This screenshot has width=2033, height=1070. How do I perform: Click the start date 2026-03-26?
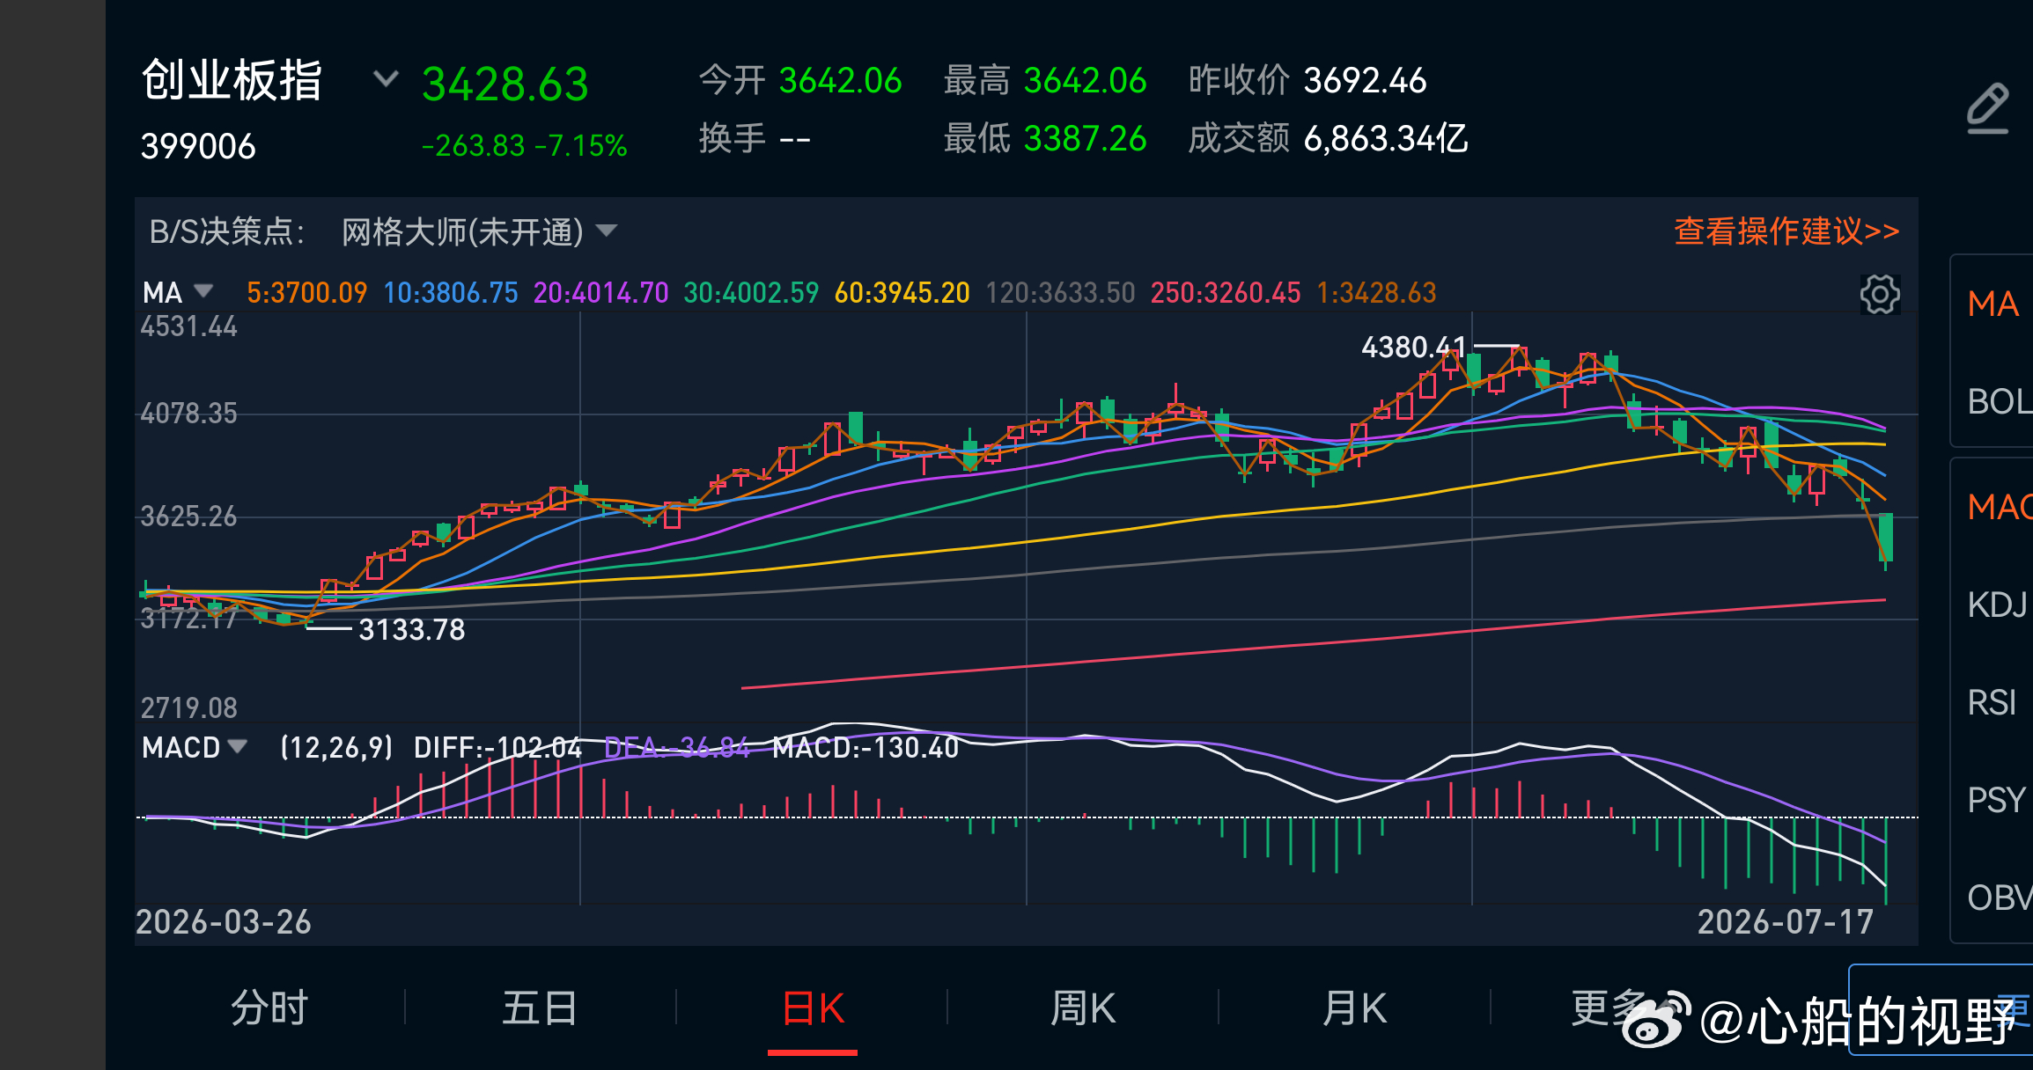point(224,922)
